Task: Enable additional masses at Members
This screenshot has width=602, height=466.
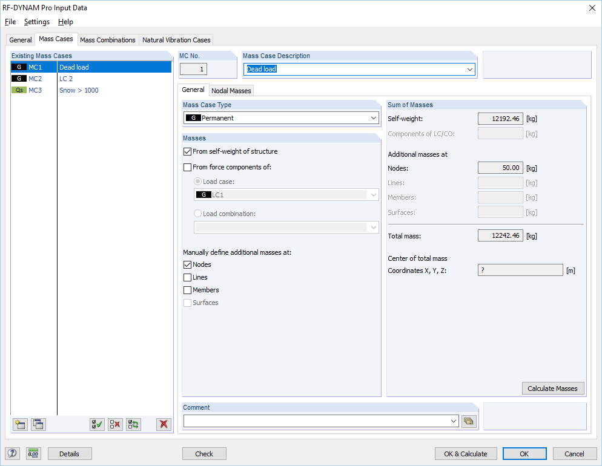Action: pyautogui.click(x=187, y=290)
